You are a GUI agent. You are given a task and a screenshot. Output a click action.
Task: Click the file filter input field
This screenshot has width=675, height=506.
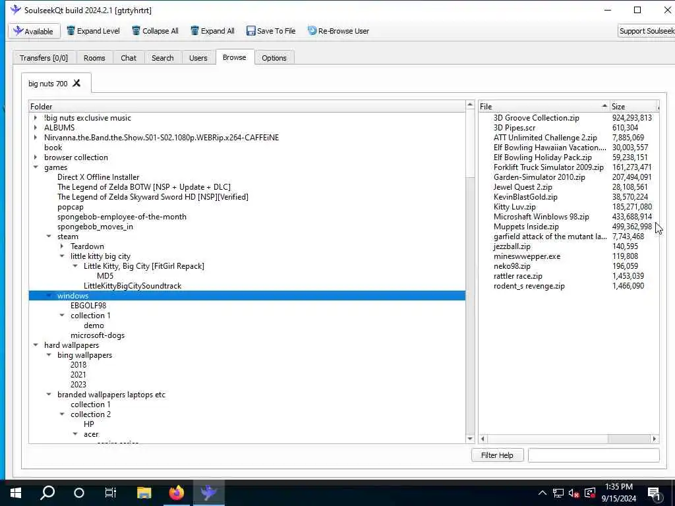click(x=594, y=455)
